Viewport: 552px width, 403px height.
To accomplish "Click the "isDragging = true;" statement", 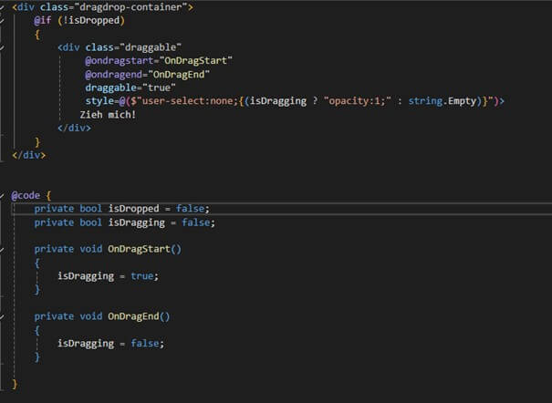I will tap(108, 276).
